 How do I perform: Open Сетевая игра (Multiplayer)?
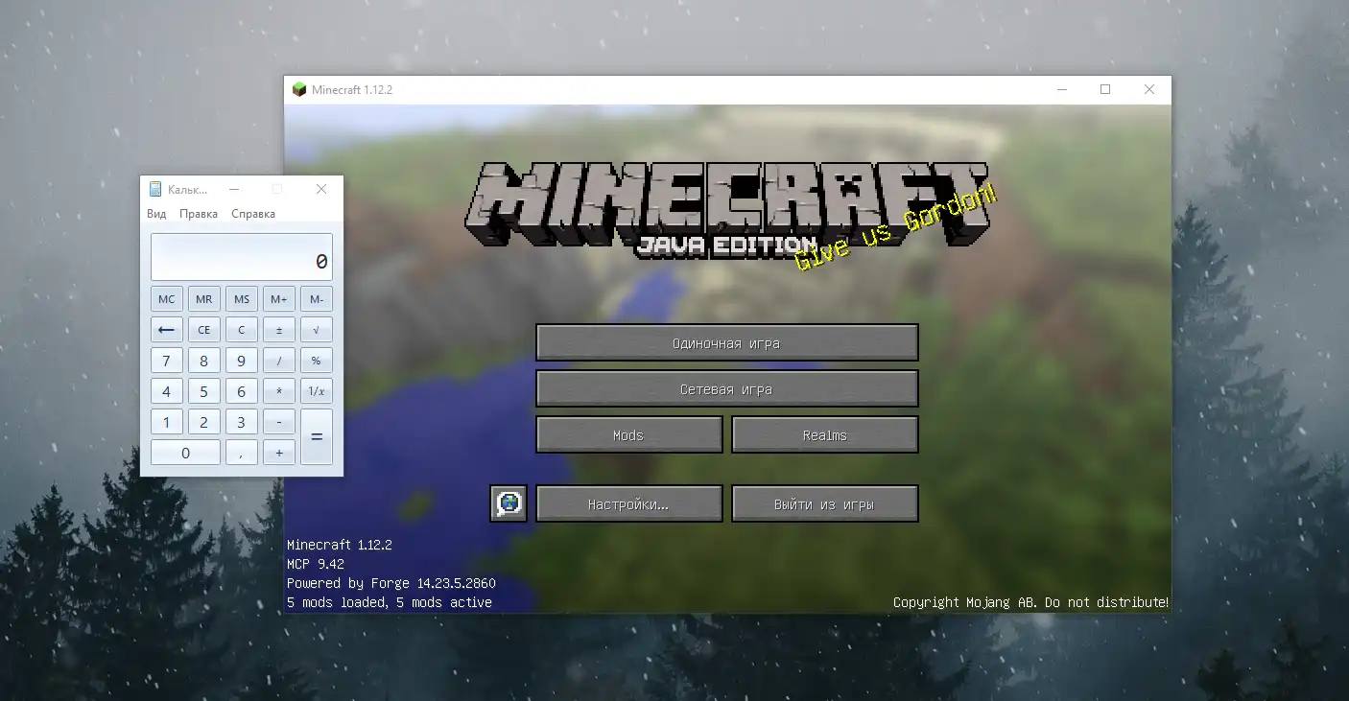tap(726, 389)
